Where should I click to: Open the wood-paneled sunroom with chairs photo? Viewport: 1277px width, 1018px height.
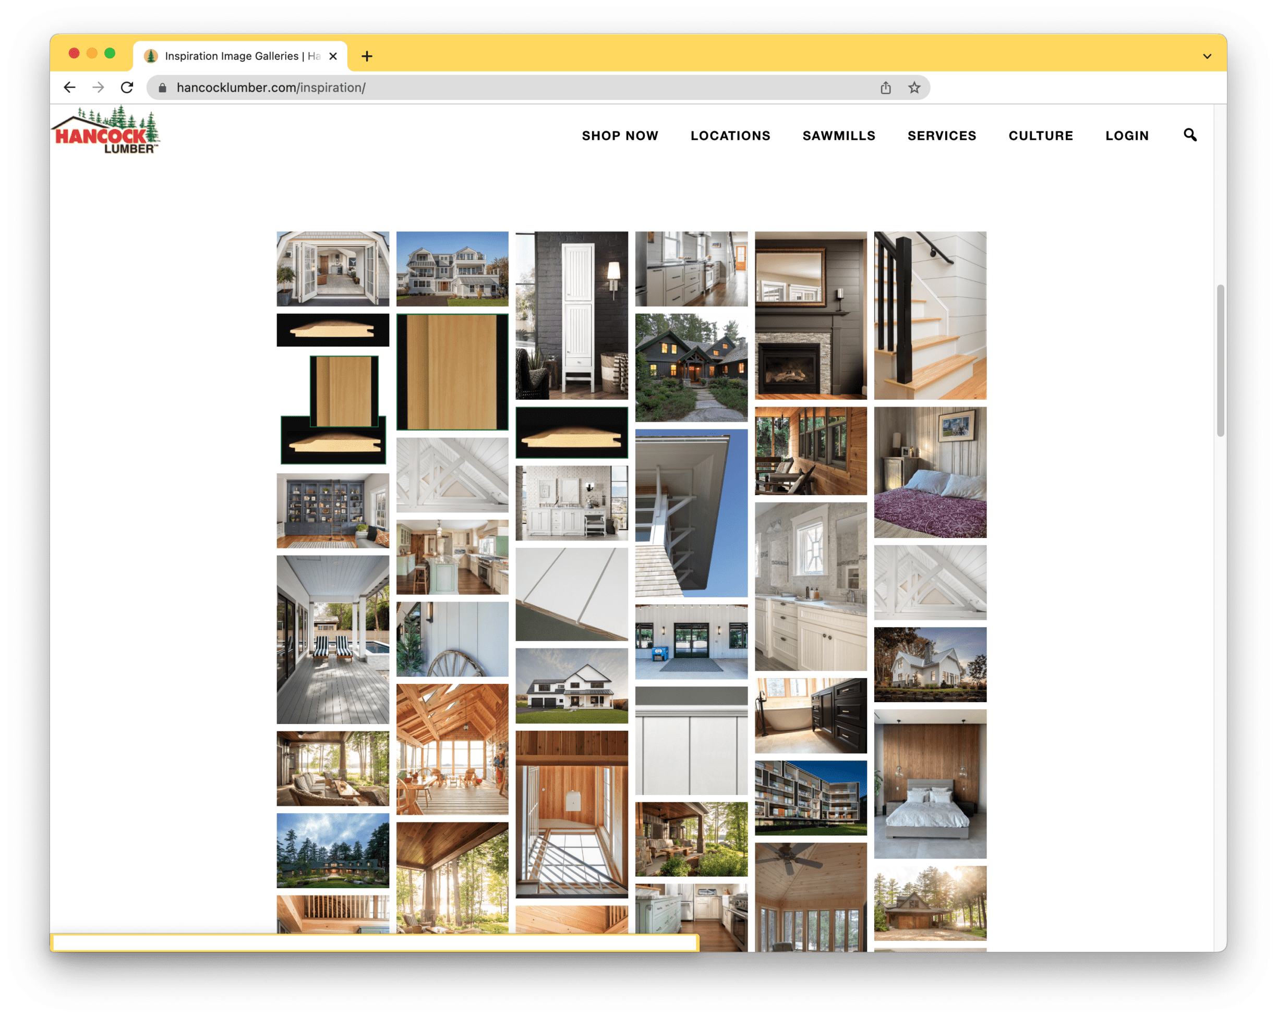point(810,450)
